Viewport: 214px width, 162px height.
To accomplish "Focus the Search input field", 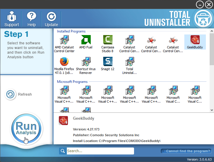I will 100,151.
